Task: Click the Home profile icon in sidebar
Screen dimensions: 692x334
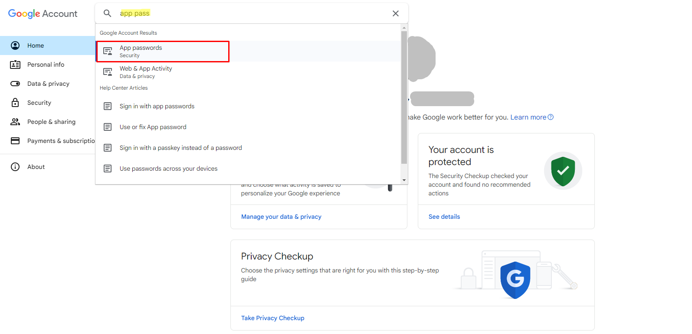Action: tap(15, 45)
